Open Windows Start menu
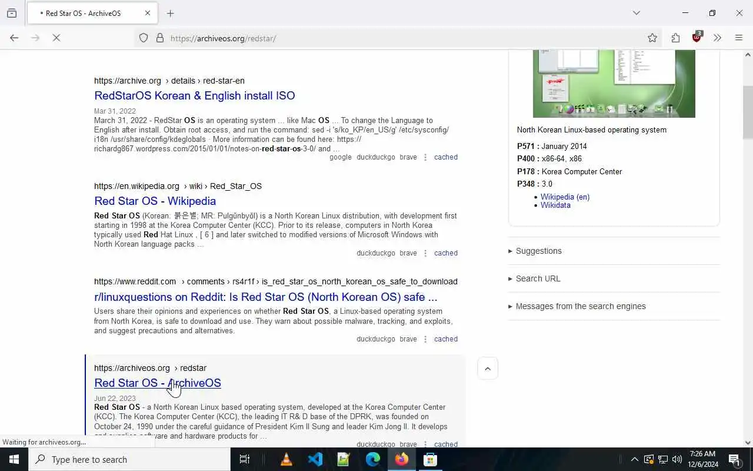 (14, 459)
